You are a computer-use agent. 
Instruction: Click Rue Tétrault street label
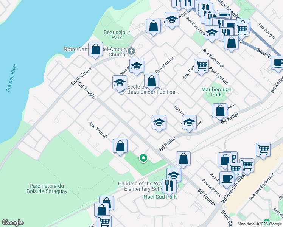coord(98,130)
